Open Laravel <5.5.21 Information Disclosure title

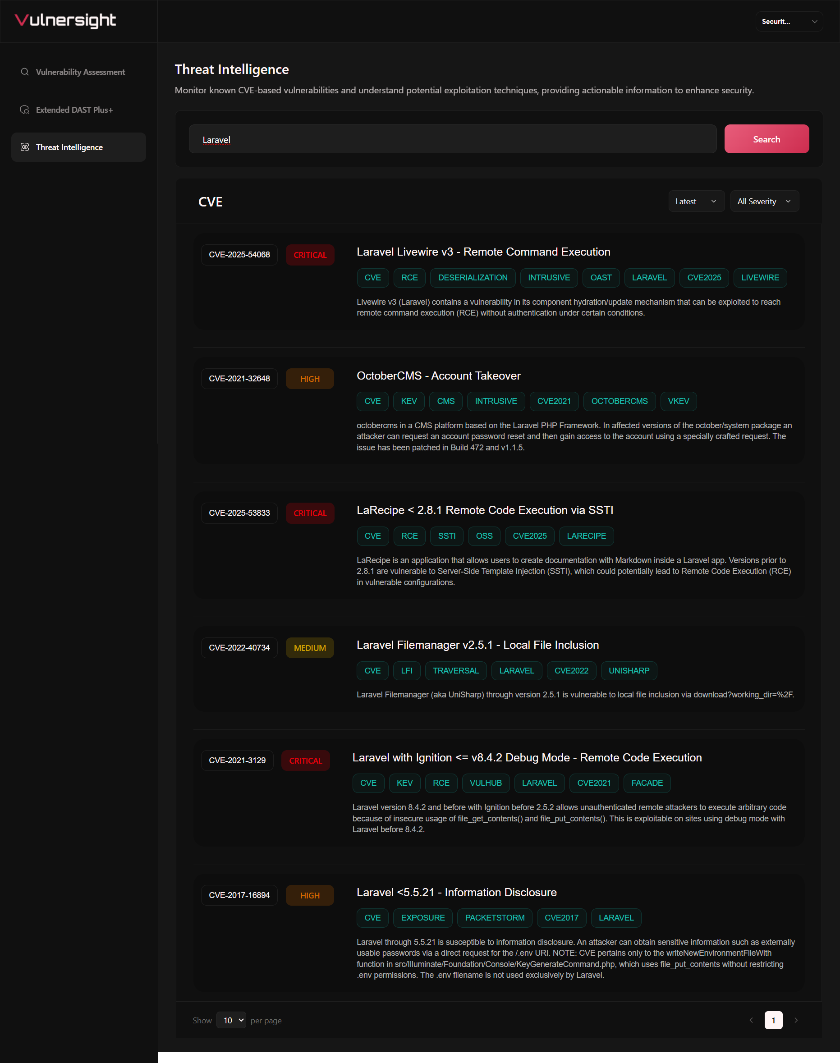pyautogui.click(x=456, y=892)
